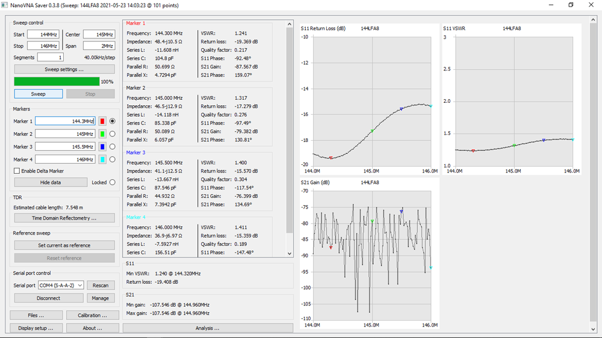
Task: Click blue Marker 3 triangle on Return Loss chart
Action: (x=401, y=109)
